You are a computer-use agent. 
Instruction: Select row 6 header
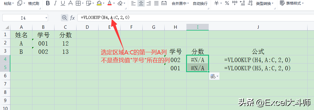[x=5, y=76]
